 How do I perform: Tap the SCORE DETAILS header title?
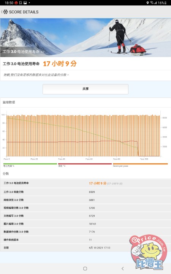(24, 12)
